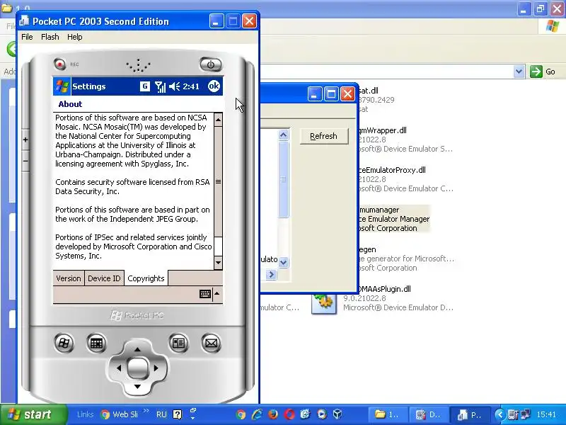
Task: Open the Windows Start menu
Action: tap(33, 414)
